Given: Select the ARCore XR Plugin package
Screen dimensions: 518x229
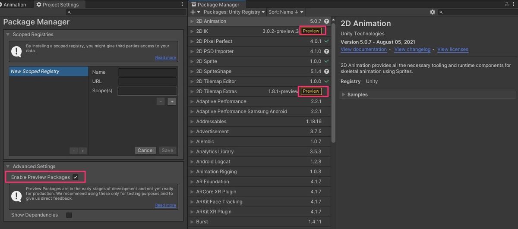Looking at the screenshot, I should click(260, 192).
